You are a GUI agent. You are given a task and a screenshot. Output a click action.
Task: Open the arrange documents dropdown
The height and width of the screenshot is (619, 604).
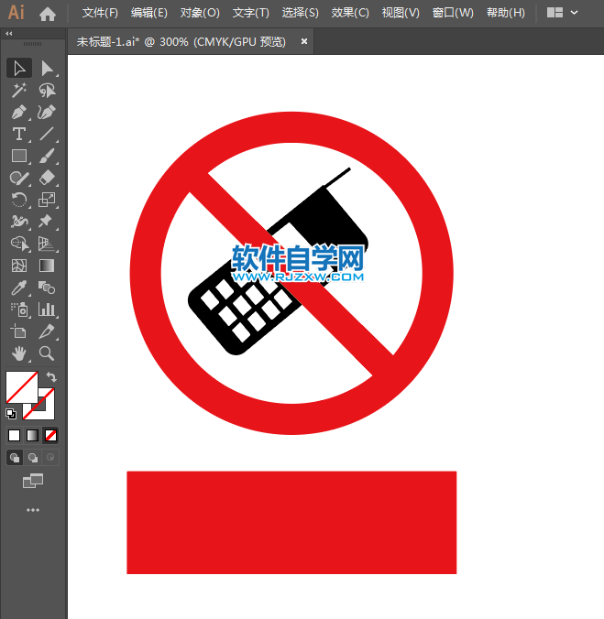tap(563, 13)
